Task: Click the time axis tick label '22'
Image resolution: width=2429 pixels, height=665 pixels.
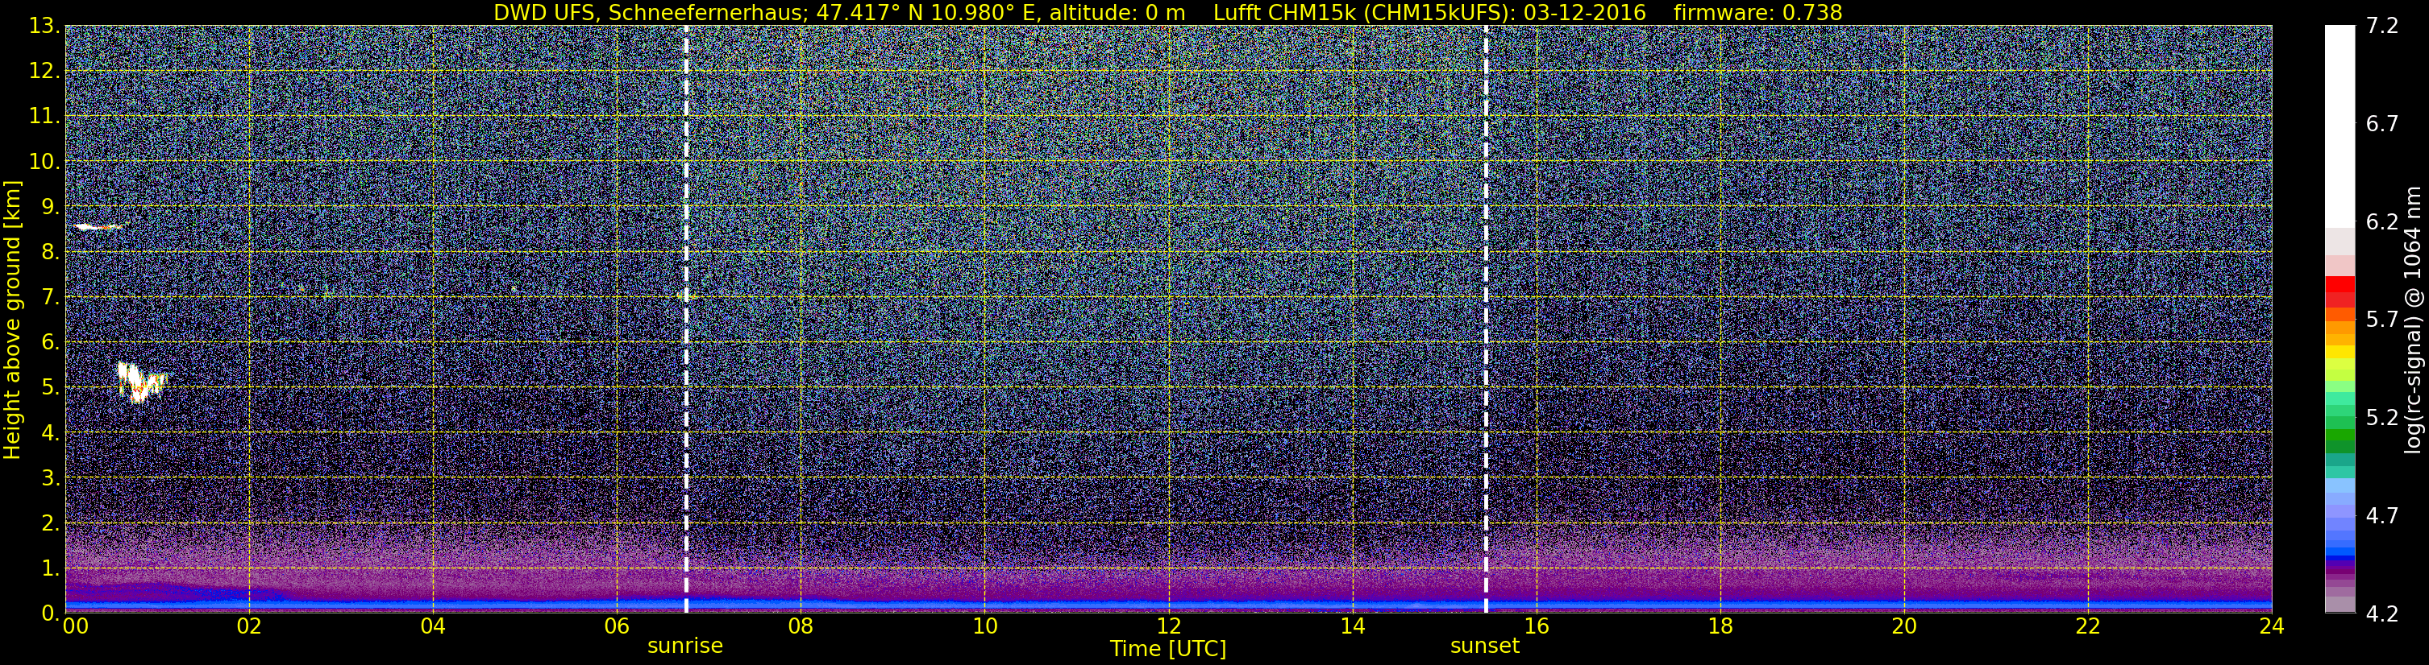Action: pos(2088,627)
